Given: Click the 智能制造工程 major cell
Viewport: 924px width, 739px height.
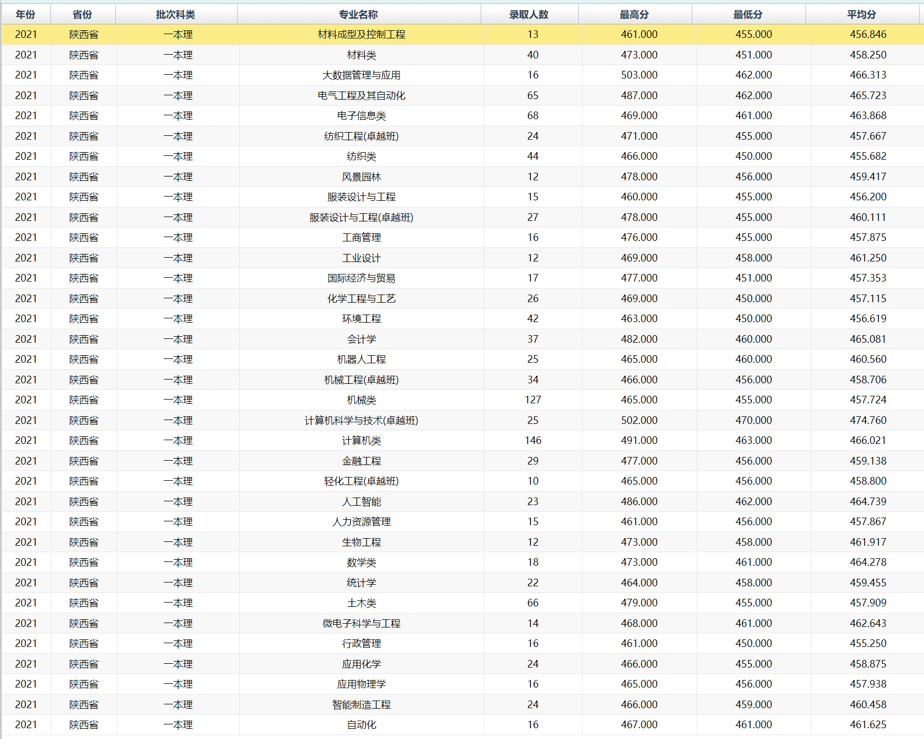Looking at the screenshot, I should tap(361, 705).
